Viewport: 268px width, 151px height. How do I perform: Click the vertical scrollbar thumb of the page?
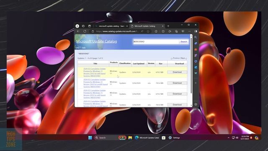[x=191, y=65]
